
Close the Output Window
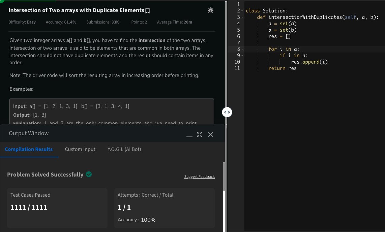point(211,134)
